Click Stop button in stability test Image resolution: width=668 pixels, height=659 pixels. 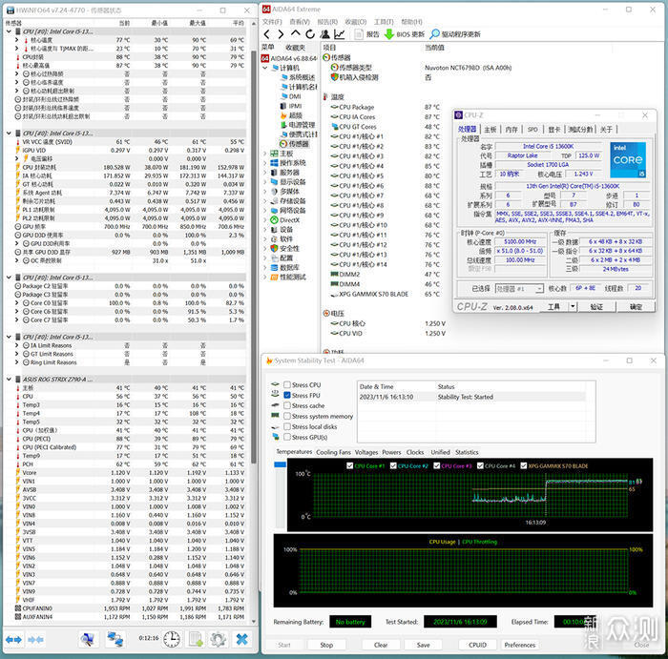(326, 645)
